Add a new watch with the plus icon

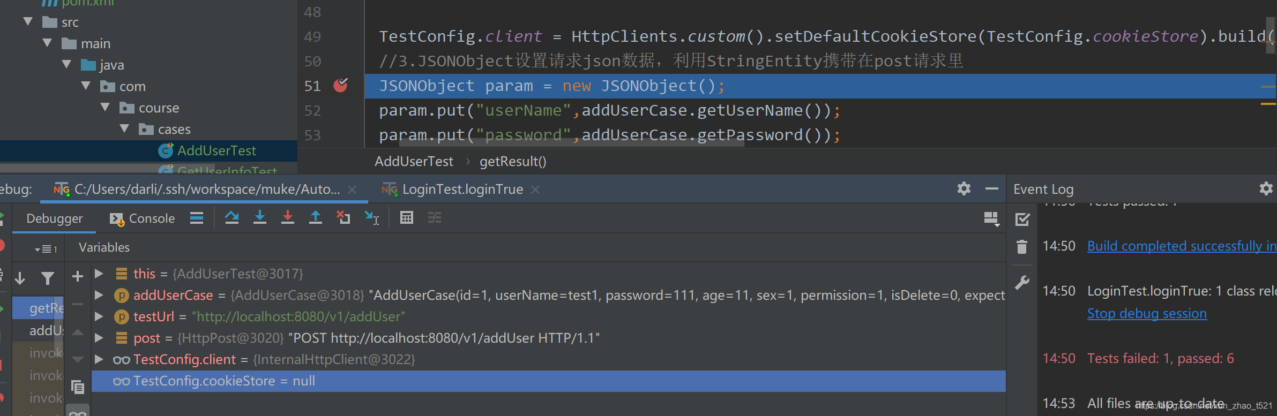(78, 276)
